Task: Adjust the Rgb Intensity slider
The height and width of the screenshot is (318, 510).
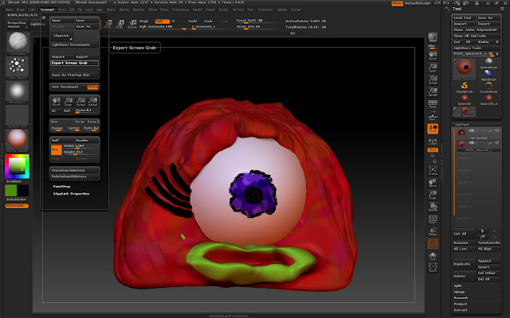Action: pyautogui.click(x=163, y=27)
